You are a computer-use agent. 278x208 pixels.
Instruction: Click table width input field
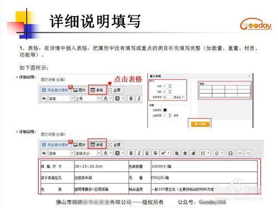coord(167,97)
